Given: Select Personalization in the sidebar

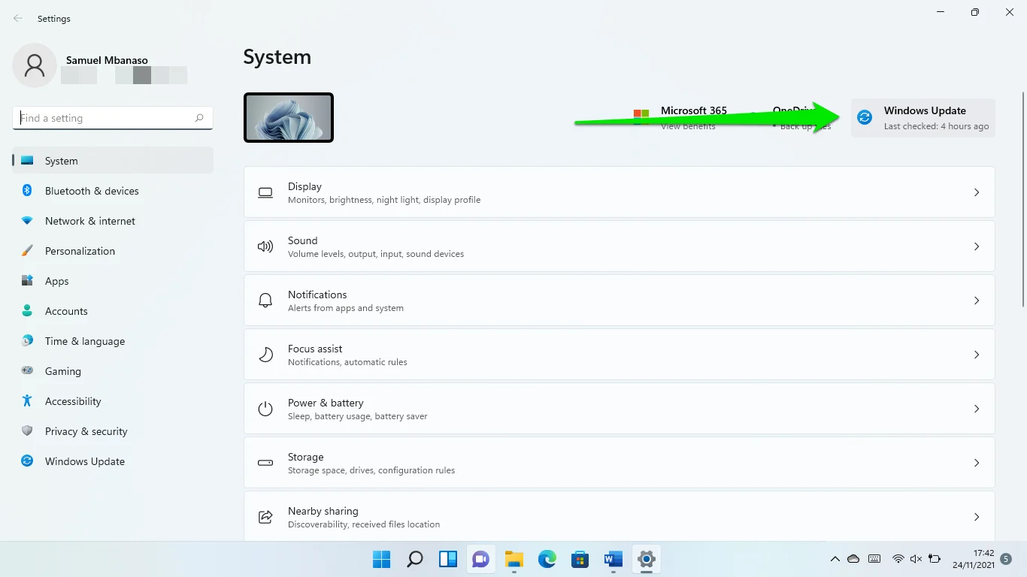Looking at the screenshot, I should coord(113,251).
